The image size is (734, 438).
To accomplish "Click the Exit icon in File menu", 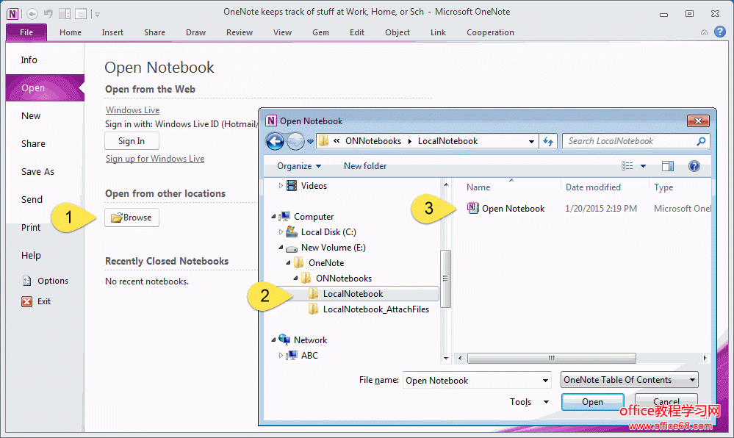I will point(27,301).
